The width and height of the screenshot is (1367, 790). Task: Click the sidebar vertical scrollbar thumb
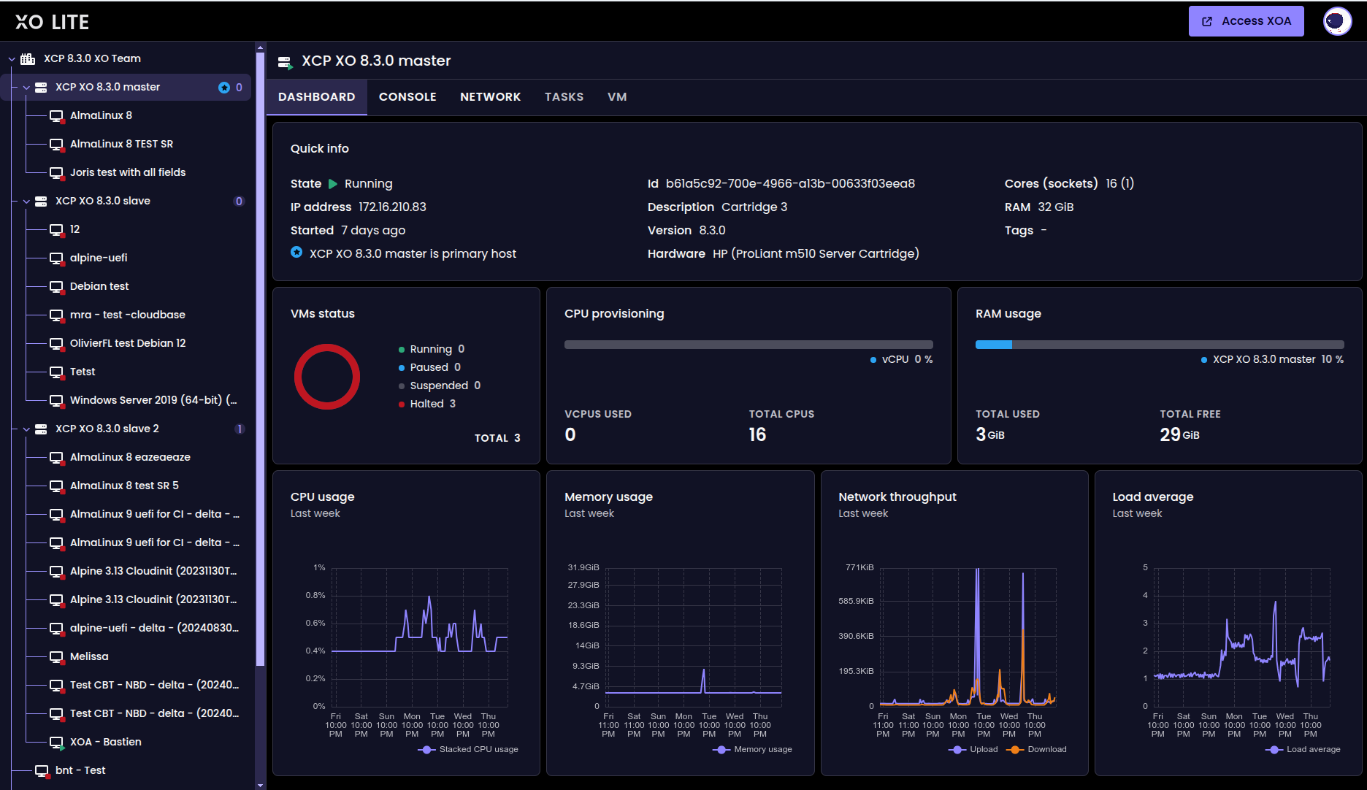[x=260, y=359]
